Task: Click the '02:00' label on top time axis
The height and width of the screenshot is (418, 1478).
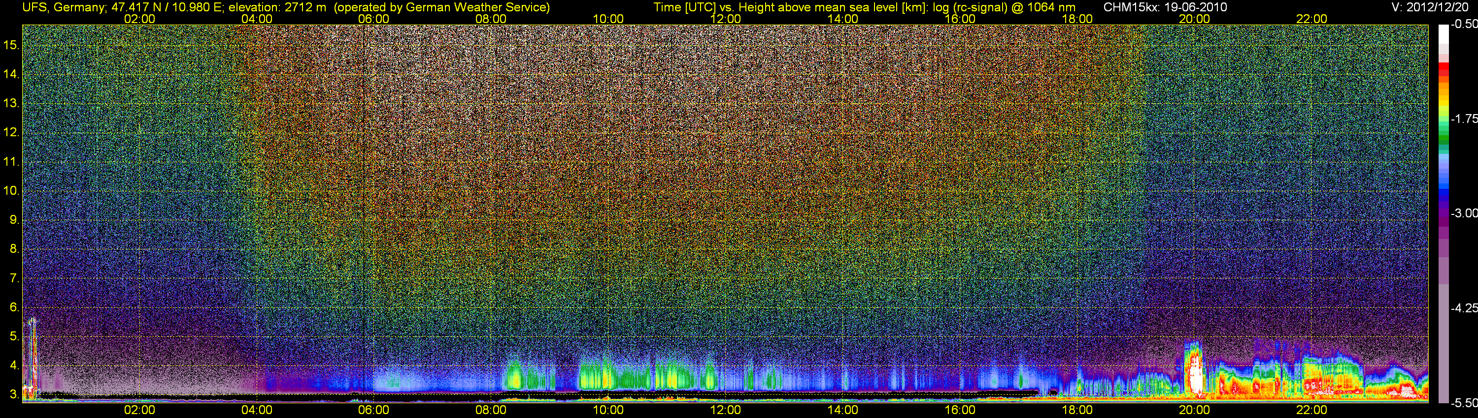Action: (139, 19)
